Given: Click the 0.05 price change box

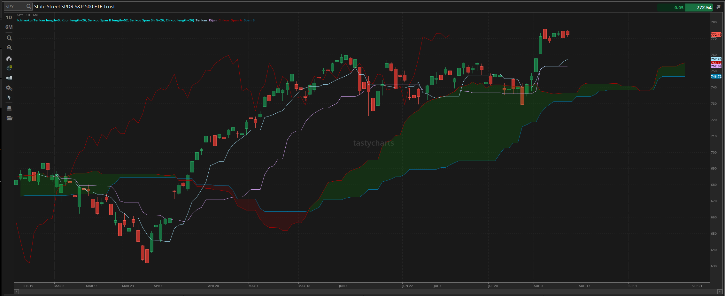Looking at the screenshot, I should pyautogui.click(x=671, y=7).
